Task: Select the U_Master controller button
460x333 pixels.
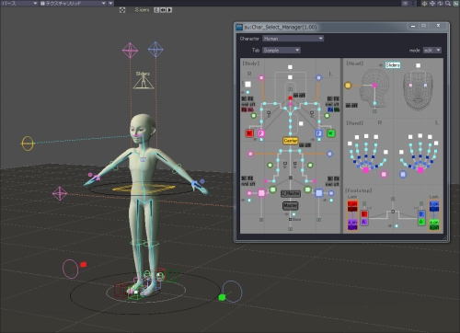Action: 291,193
